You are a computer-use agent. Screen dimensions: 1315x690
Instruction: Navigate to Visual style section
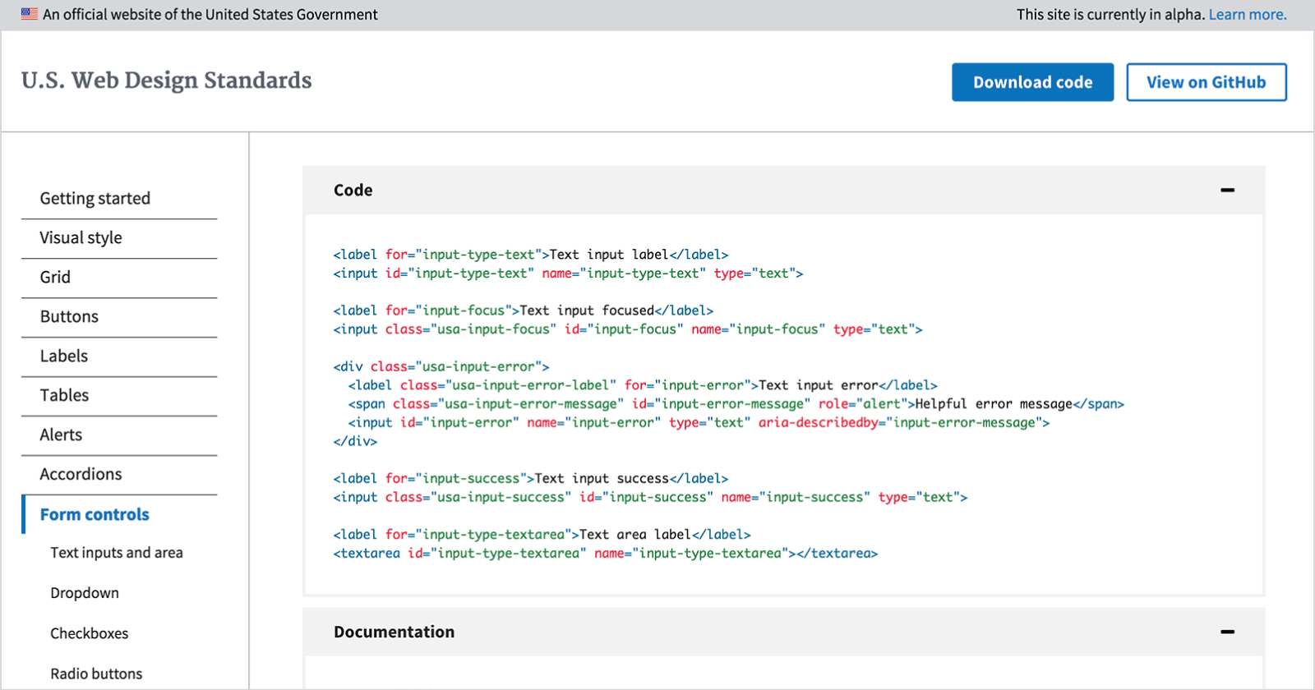coord(81,237)
